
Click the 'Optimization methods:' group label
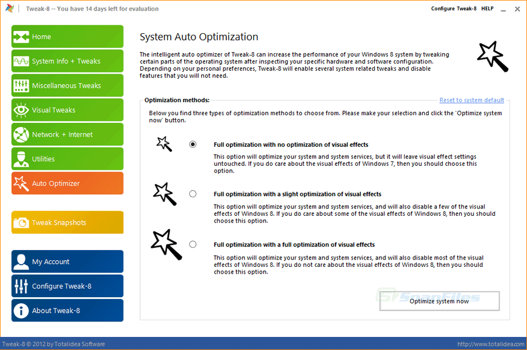(177, 100)
